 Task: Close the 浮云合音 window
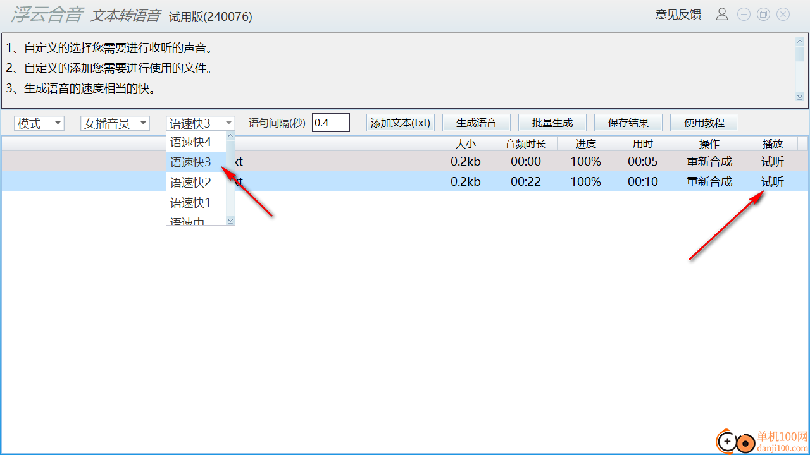[783, 14]
